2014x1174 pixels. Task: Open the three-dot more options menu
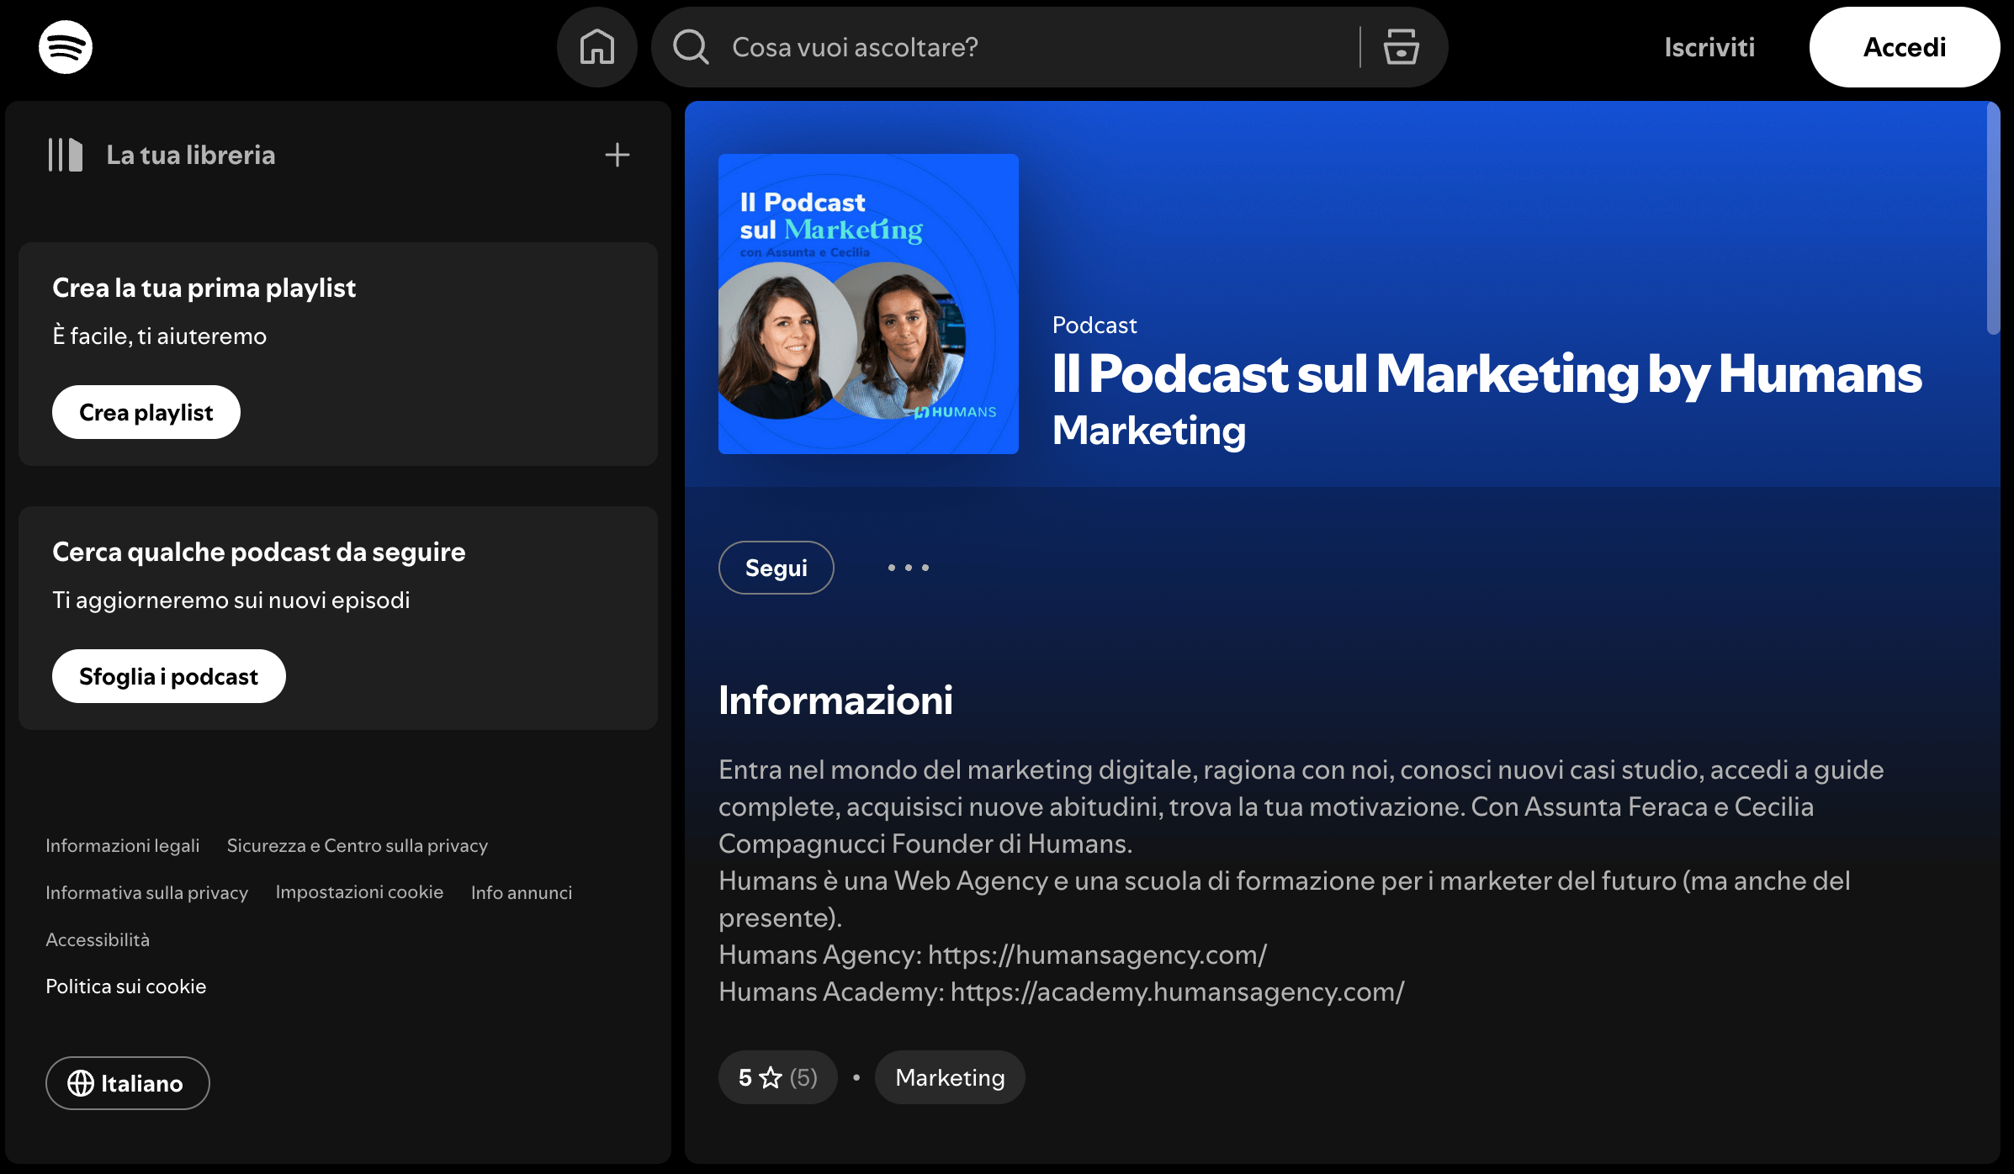(909, 568)
